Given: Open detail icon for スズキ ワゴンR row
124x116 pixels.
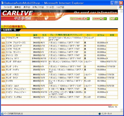Looking at the screenshot, I should (3, 49).
